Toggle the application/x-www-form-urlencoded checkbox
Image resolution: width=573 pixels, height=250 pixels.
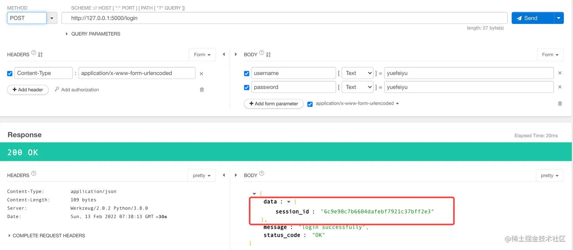310,104
